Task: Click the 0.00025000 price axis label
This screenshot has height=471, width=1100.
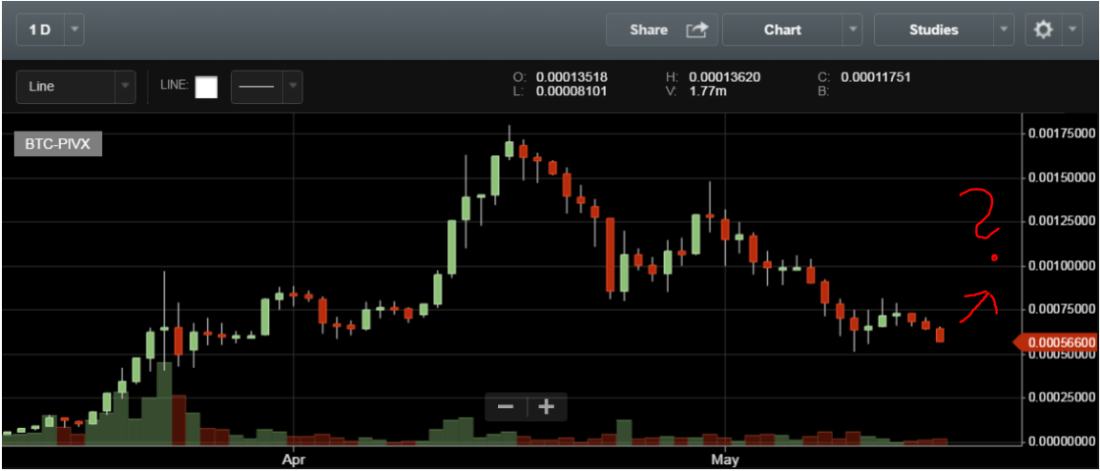Action: coord(1061,398)
